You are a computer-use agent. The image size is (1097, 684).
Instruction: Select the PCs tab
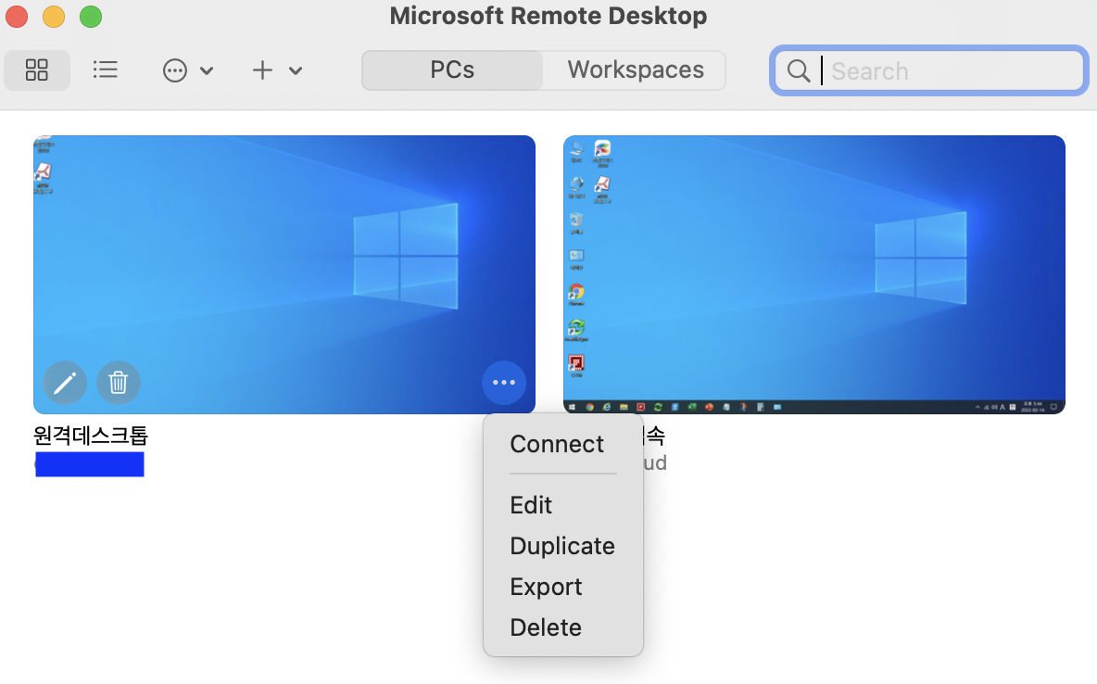click(x=452, y=70)
